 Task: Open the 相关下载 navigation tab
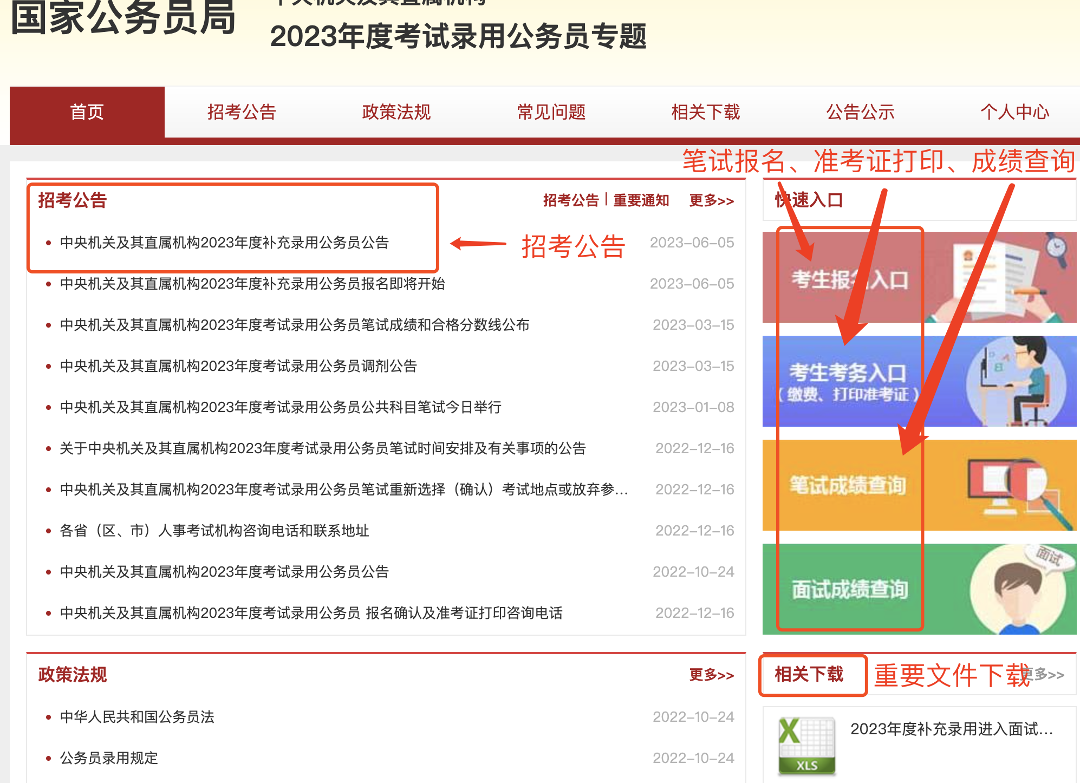(706, 112)
